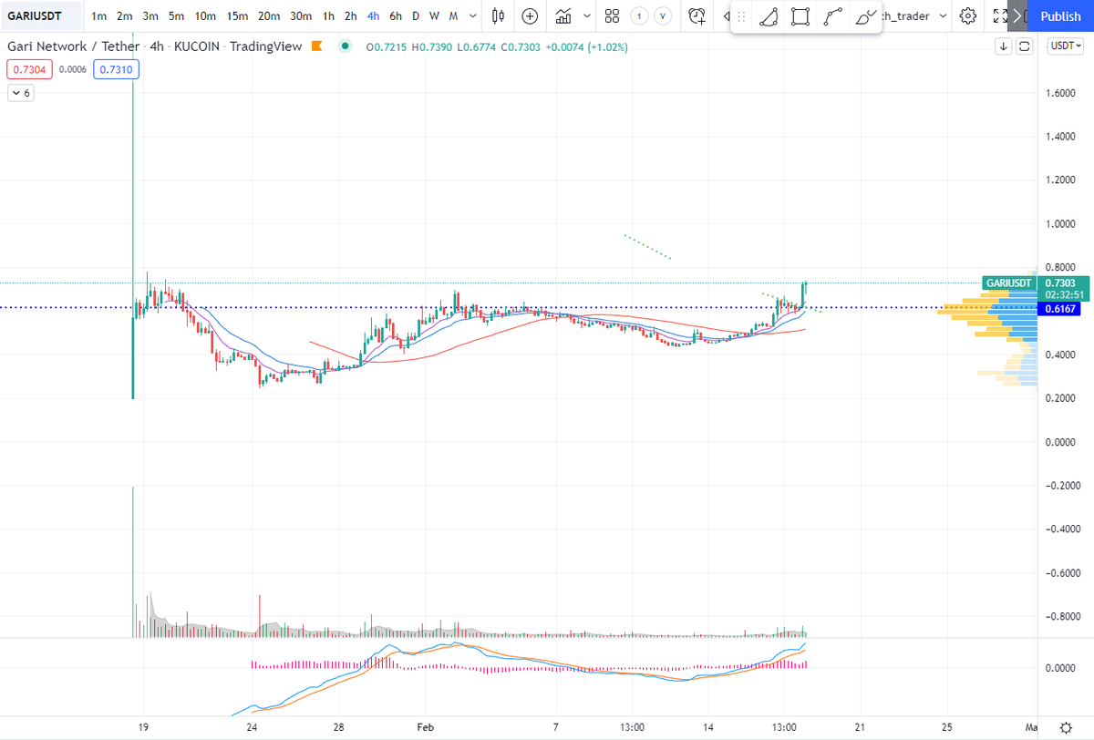Switch to the 10m interval
This screenshot has height=740, width=1094.
pyautogui.click(x=205, y=15)
